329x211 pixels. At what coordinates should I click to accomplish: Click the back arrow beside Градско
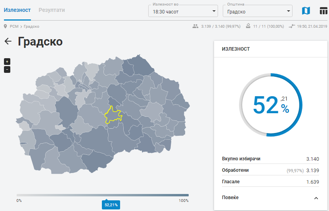[x=8, y=42]
